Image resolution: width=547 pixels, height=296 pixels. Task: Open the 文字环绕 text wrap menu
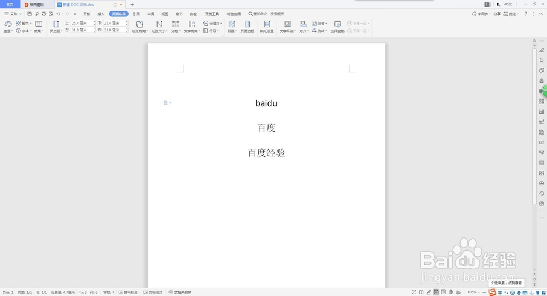(288, 26)
